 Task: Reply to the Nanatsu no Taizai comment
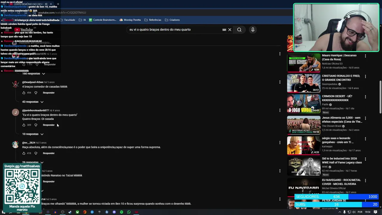(49, 181)
